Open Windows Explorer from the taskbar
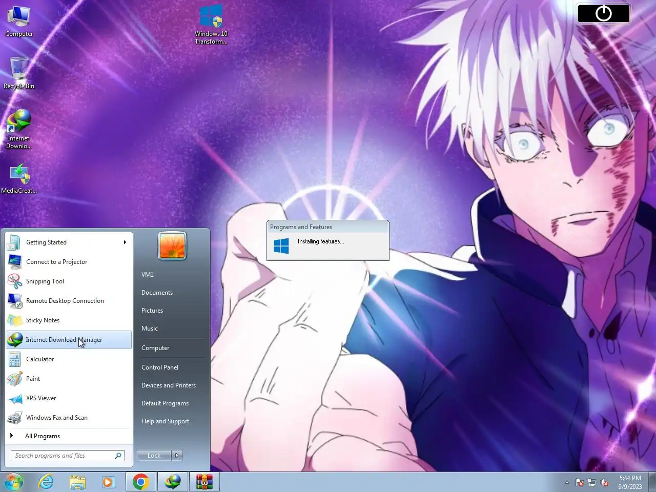656x492 pixels. pos(77,482)
